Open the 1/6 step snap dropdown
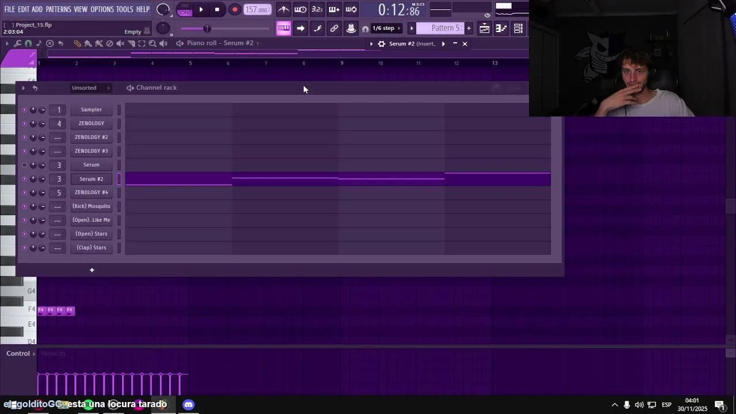This screenshot has width=736, height=414. (x=386, y=28)
